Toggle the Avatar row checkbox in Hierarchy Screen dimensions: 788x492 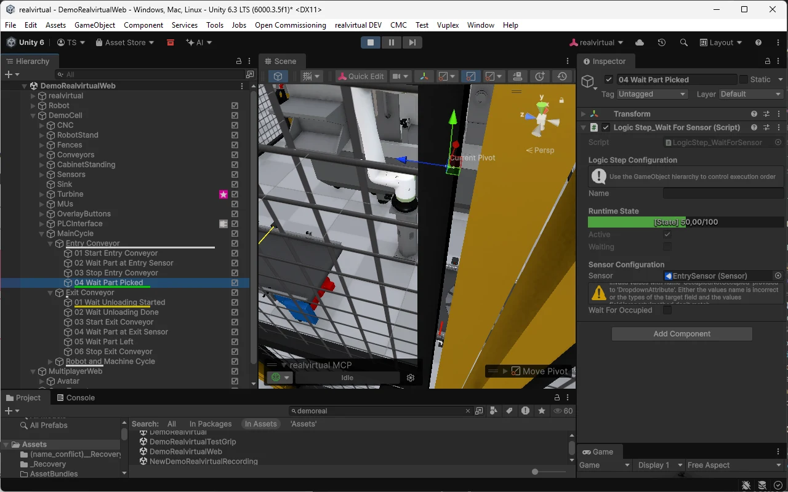235,381
